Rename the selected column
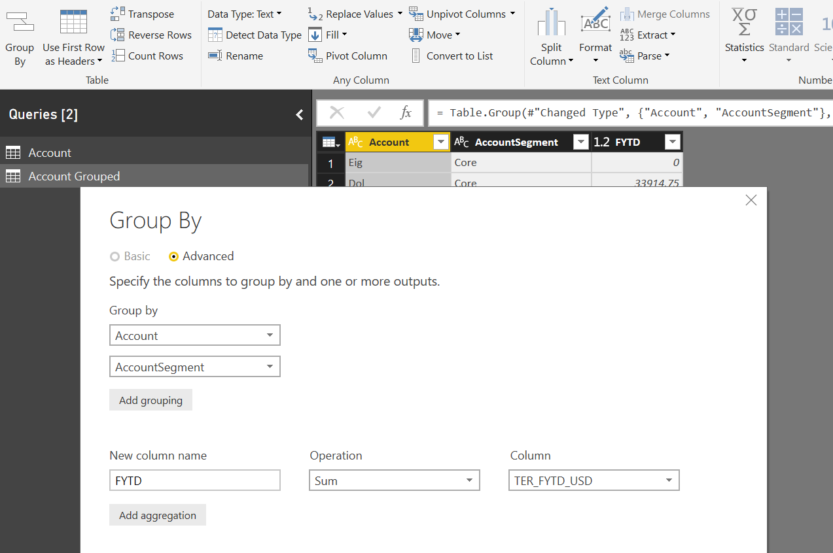Screen dimensions: 833x553 [236, 56]
